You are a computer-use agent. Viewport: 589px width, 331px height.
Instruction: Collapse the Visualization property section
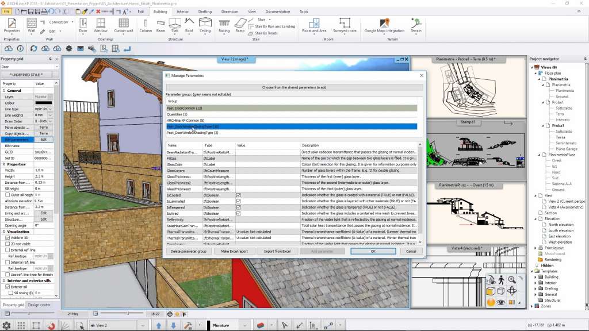tap(4, 232)
